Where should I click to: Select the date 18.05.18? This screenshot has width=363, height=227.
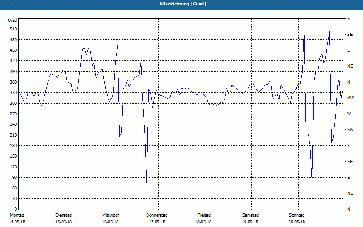click(203, 222)
